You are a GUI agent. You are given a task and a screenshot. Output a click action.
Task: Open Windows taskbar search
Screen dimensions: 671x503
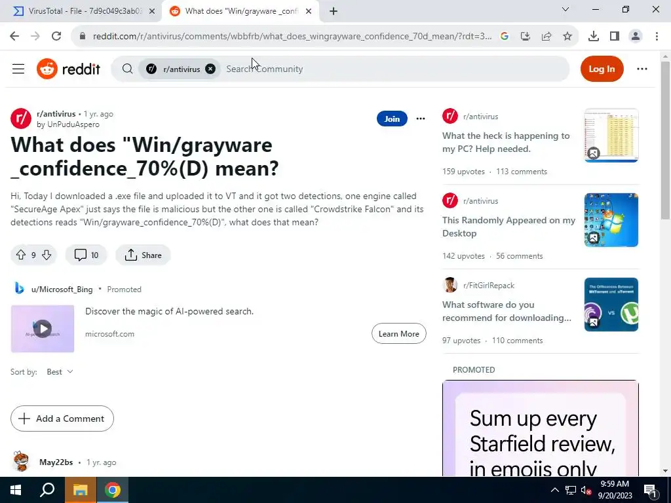pyautogui.click(x=47, y=490)
